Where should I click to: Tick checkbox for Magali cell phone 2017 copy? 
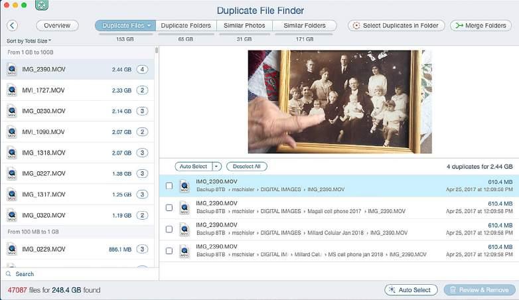point(169,208)
